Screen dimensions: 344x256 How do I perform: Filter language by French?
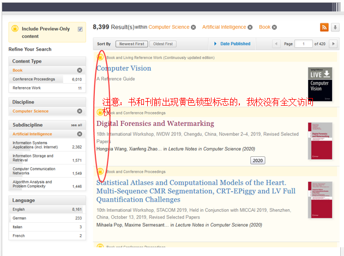pyautogui.click(x=47, y=236)
